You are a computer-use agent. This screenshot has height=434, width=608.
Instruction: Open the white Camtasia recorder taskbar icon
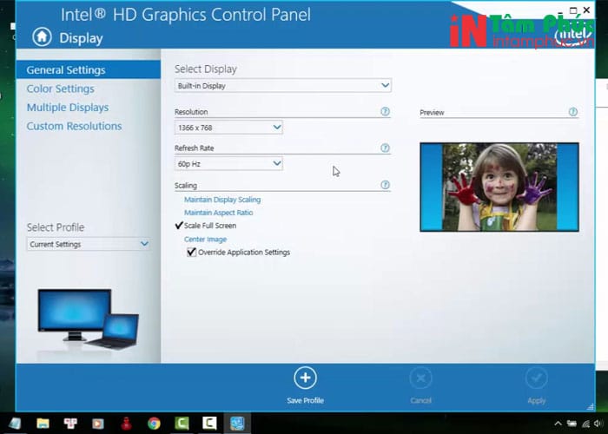tap(209, 424)
